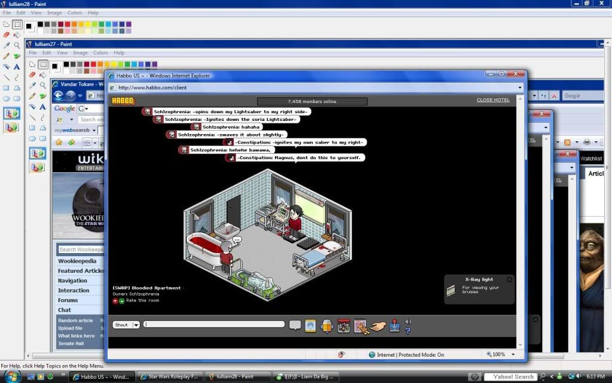Rate the room with red thumbs down
The image size is (612, 383).
click(115, 300)
